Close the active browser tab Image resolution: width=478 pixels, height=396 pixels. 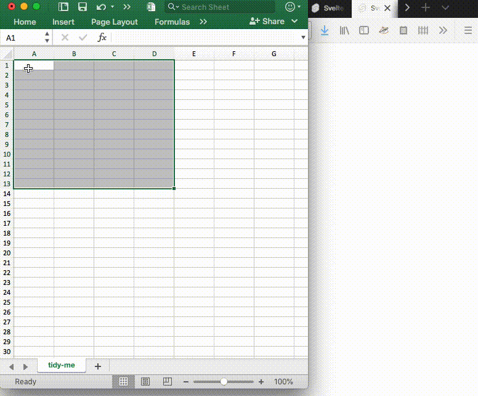387,8
